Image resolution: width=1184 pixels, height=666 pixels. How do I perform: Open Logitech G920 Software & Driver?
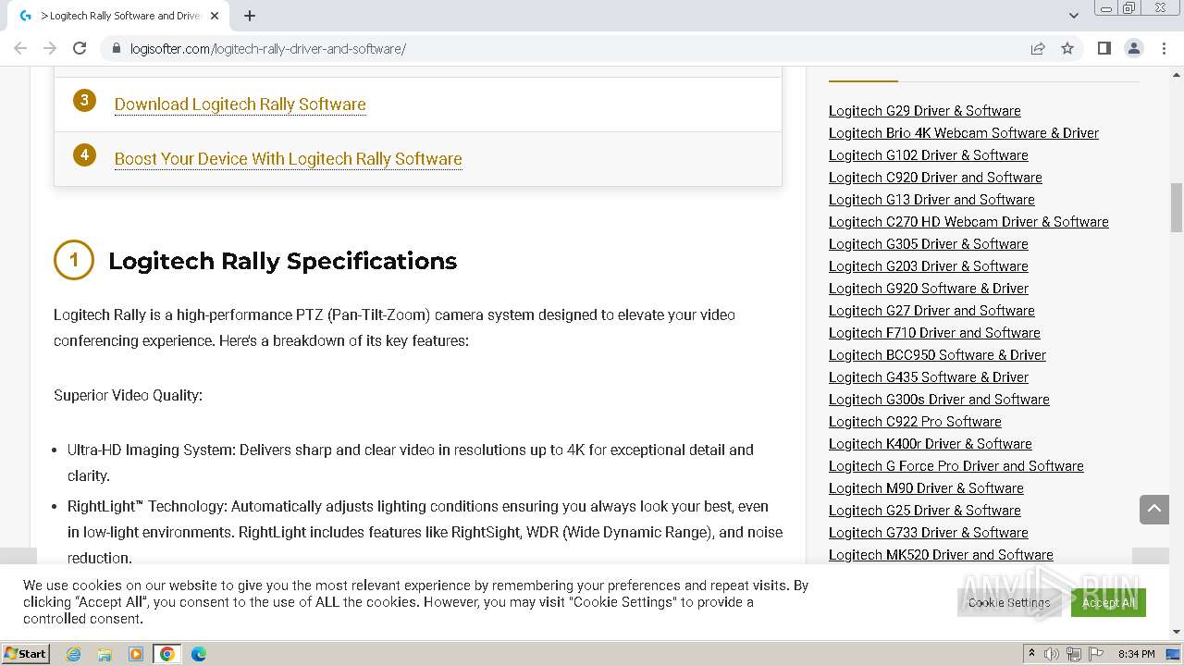click(929, 288)
